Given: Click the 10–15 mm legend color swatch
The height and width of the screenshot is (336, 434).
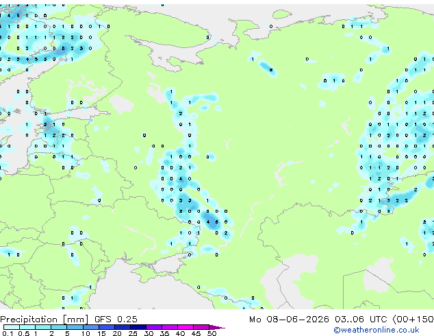Looking at the screenshot, I should tap(90, 327).
